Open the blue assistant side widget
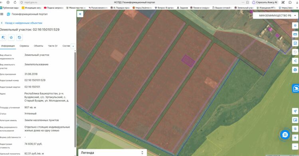Viewport: 299px width, 156px height. click(x=296, y=89)
